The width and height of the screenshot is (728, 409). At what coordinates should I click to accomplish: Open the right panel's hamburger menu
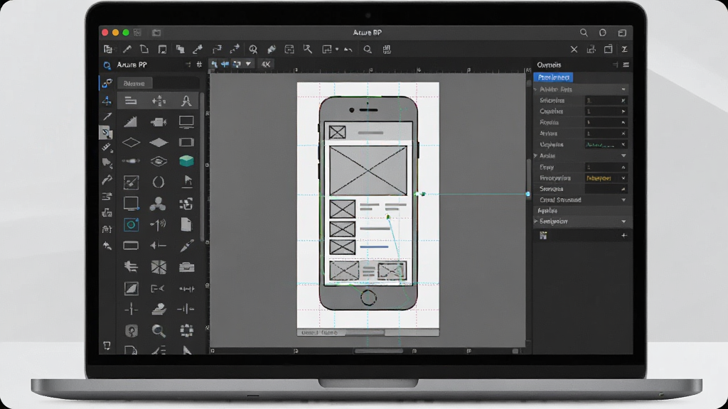pos(626,65)
